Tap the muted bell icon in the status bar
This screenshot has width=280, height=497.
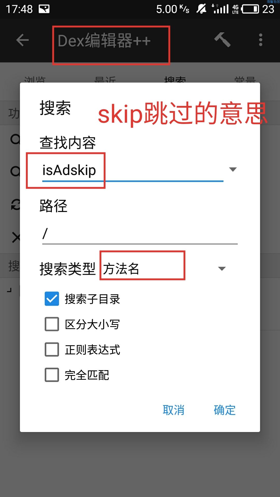click(201, 9)
